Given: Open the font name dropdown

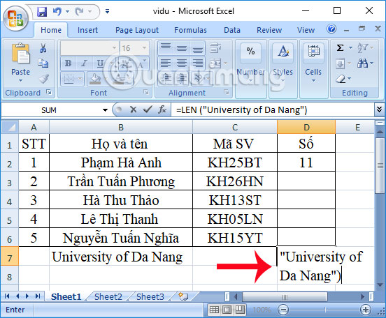Looking at the screenshot, I should pos(114,48).
